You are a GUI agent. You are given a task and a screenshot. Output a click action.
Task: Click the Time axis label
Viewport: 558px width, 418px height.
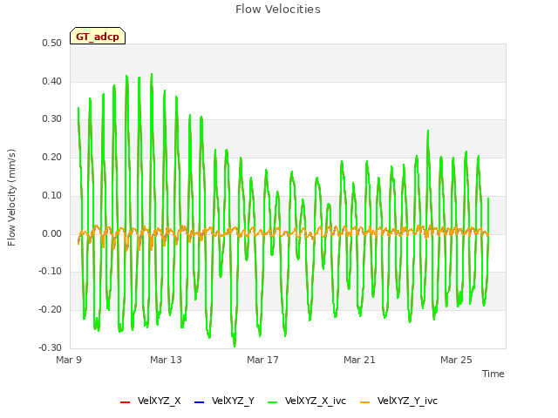[493, 374]
